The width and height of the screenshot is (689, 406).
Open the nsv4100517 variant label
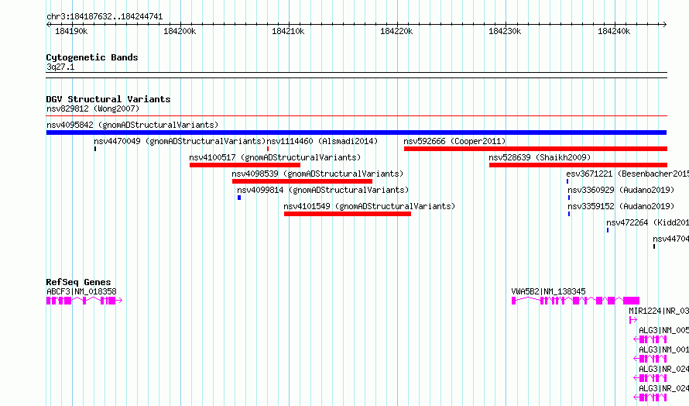tap(275, 157)
